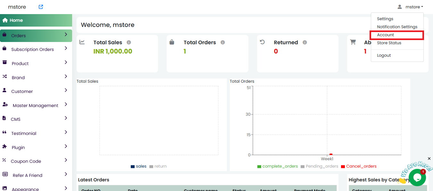Screen dimensions: 433x191
Task: Click the user avatar icon
Action: pos(400,7)
